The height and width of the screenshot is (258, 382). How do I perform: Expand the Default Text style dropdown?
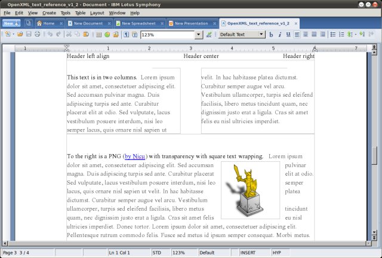(x=261, y=35)
